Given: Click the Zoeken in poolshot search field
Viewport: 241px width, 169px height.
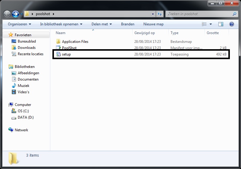Looking at the screenshot, I should click(199, 14).
